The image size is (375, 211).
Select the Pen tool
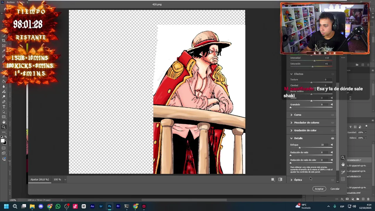[x=4, y=102]
